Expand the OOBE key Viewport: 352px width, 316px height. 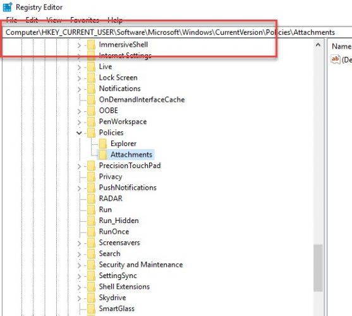[79, 111]
